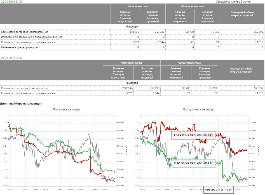Click individuals' short-positions zero in "Изменение по отношению…, шт." row
The height and width of the screenshot is (195, 265).
tap(164, 37)
